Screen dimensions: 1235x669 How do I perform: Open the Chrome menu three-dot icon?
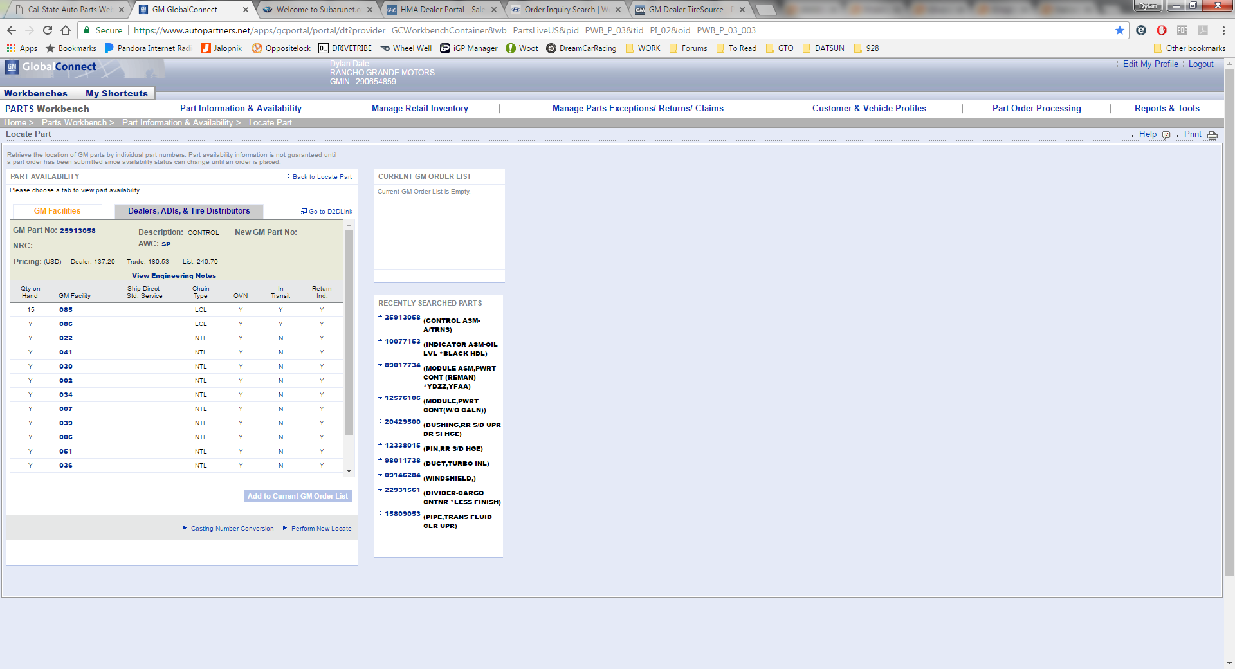(x=1223, y=30)
